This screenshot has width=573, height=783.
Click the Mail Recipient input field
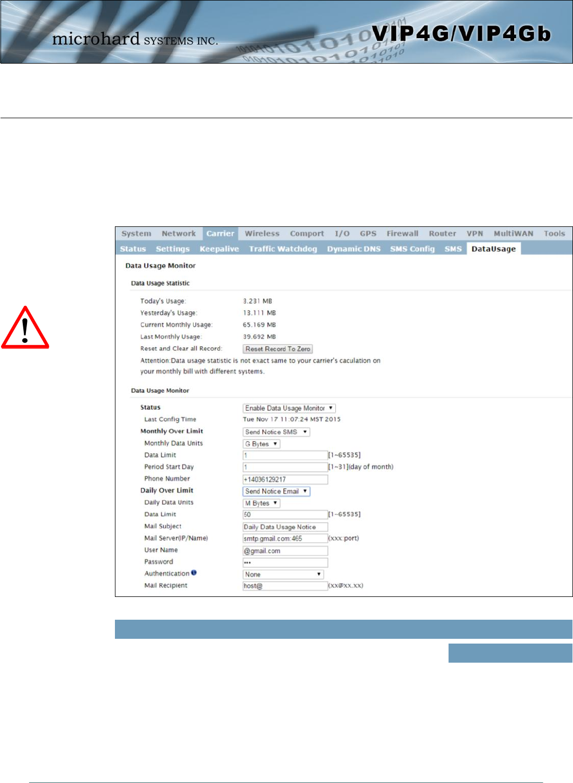[285, 586]
